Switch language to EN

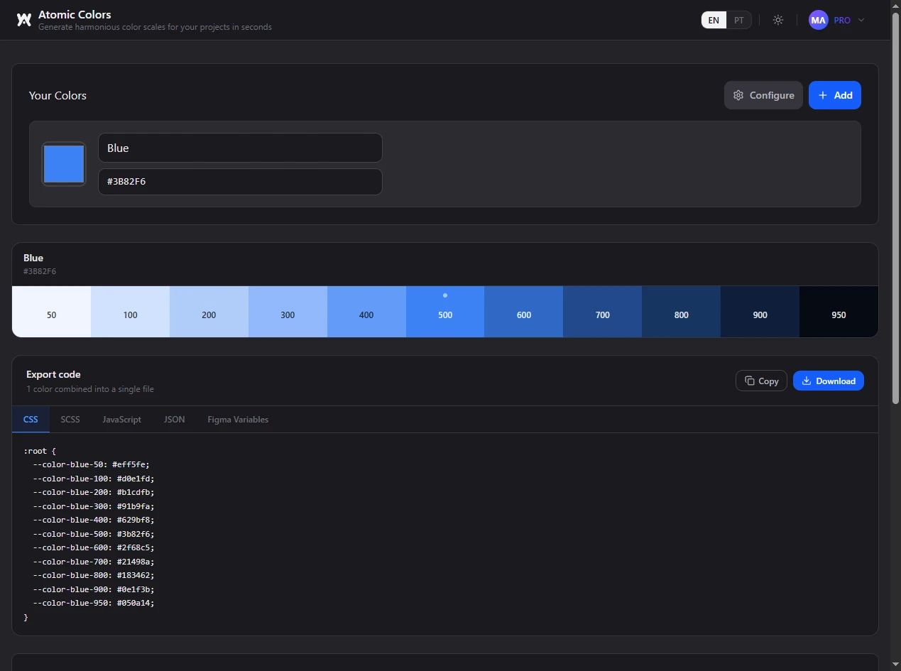coord(714,20)
